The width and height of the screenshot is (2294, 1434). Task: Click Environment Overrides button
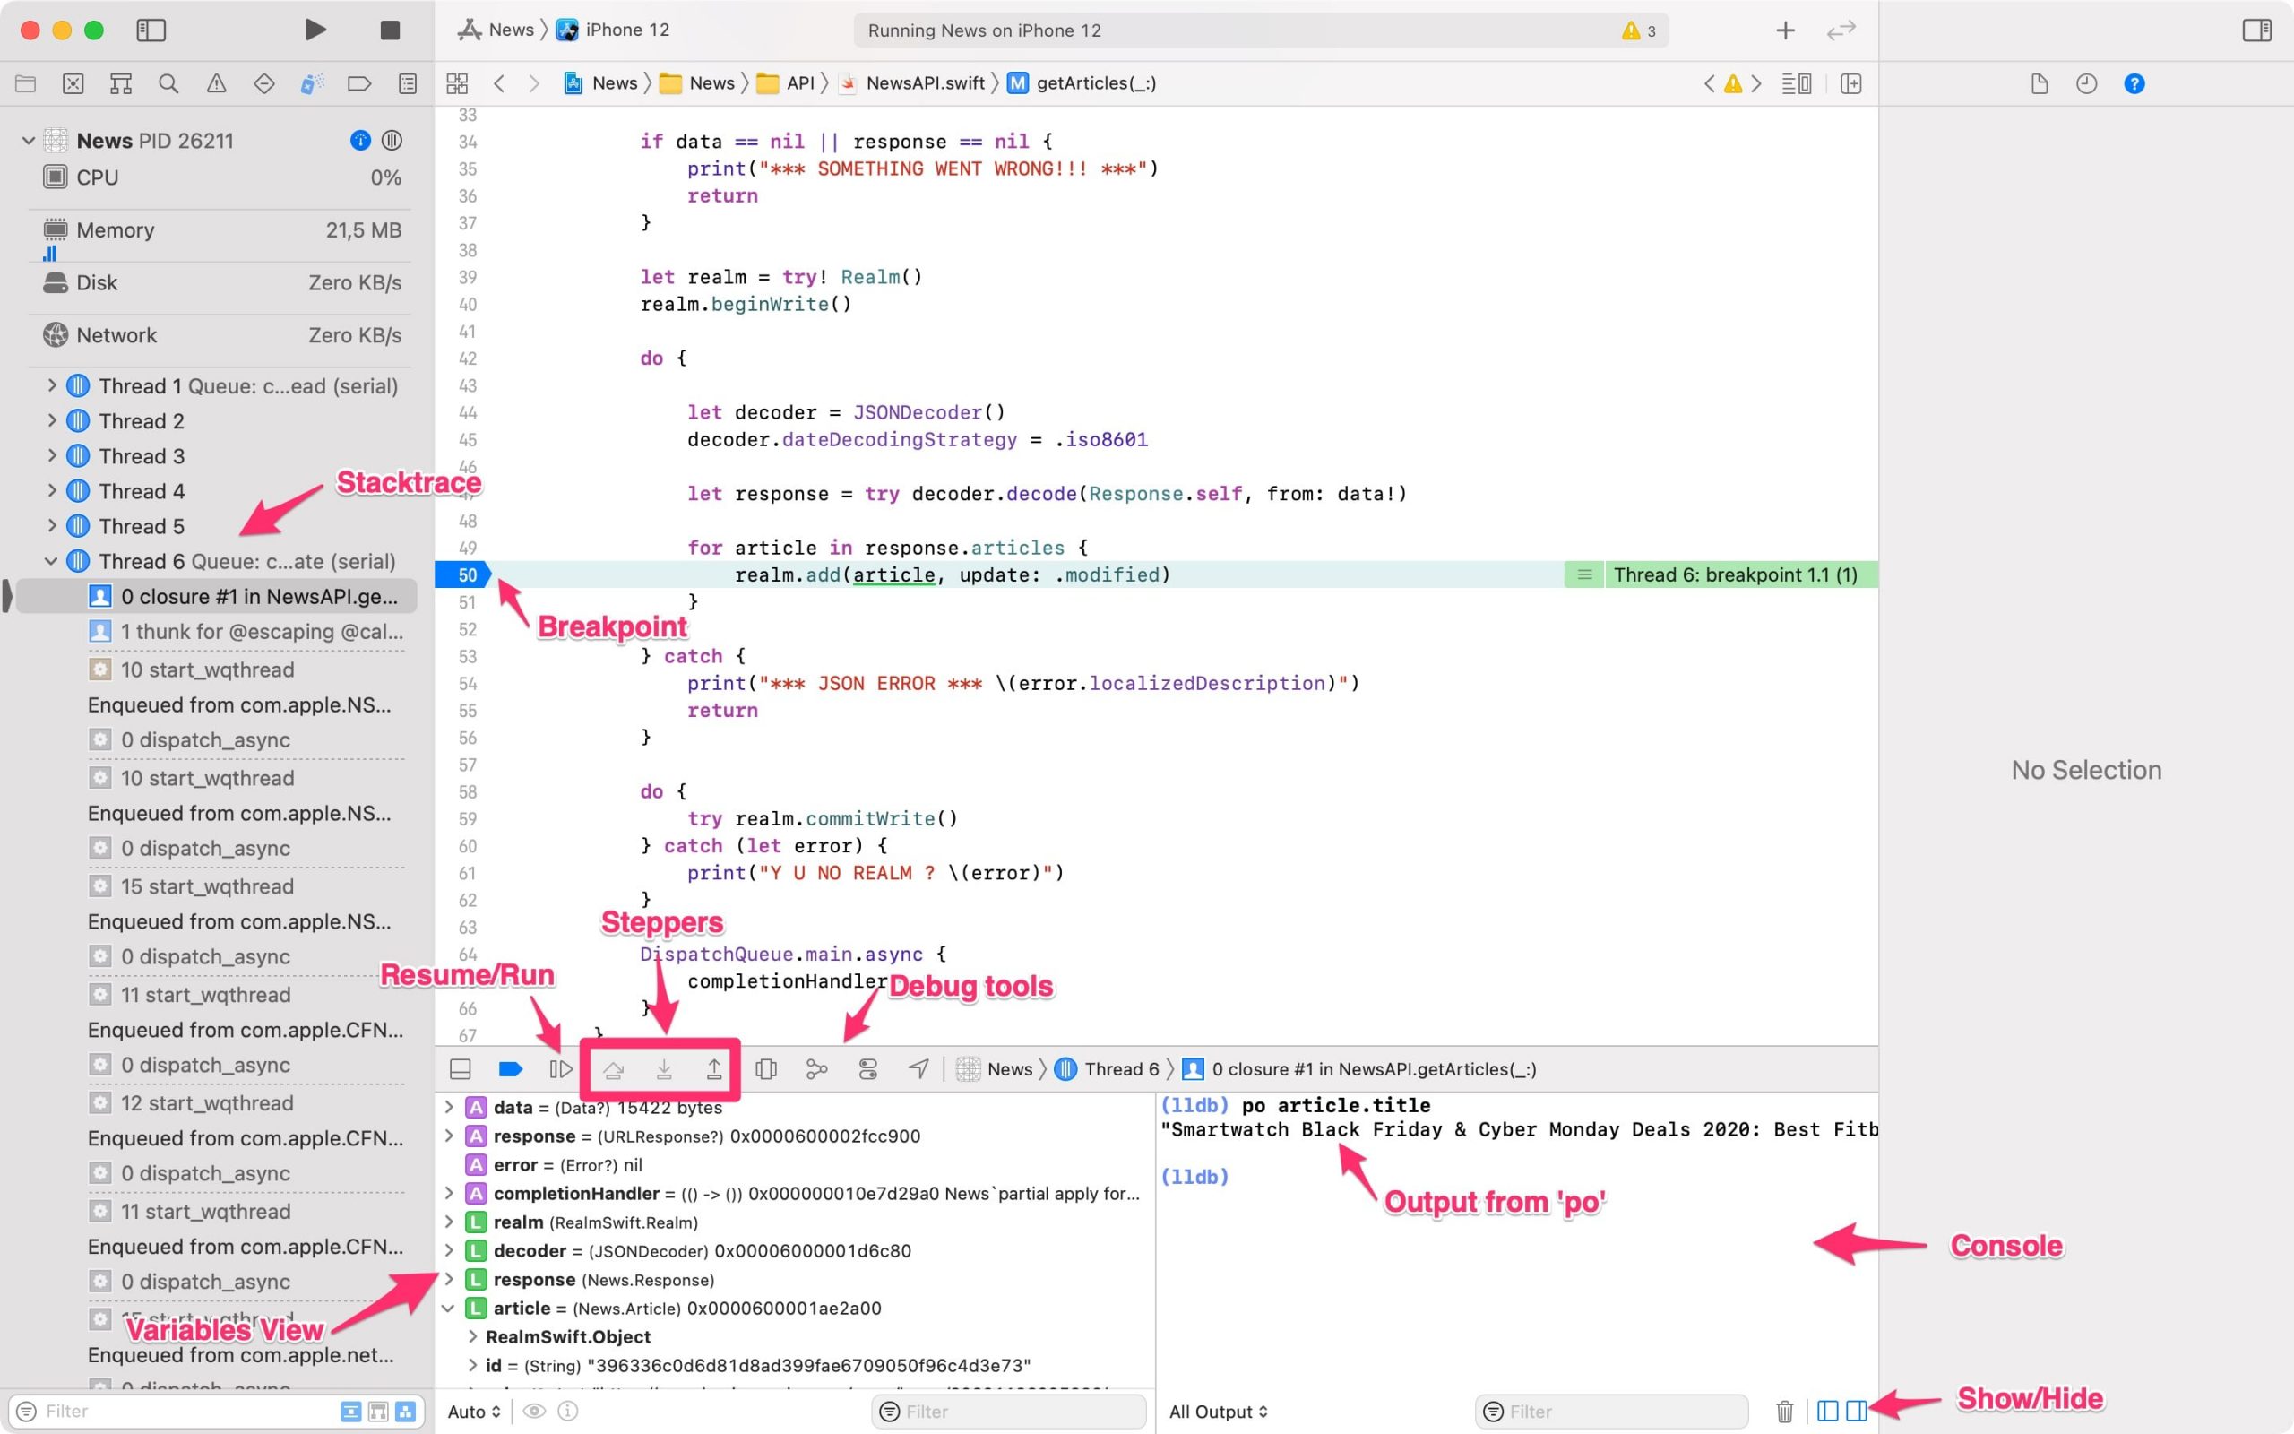(867, 1069)
